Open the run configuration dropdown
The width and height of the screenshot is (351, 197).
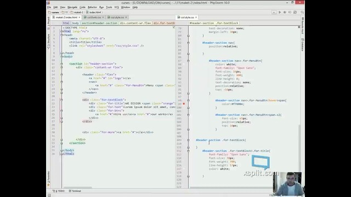(x=274, y=12)
